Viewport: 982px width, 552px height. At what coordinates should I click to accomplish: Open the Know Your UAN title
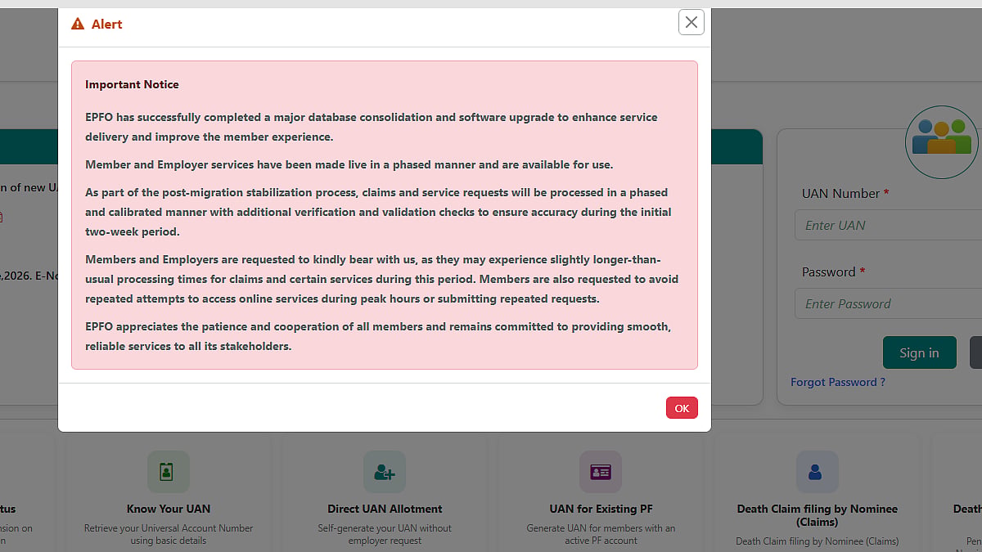pyautogui.click(x=169, y=509)
